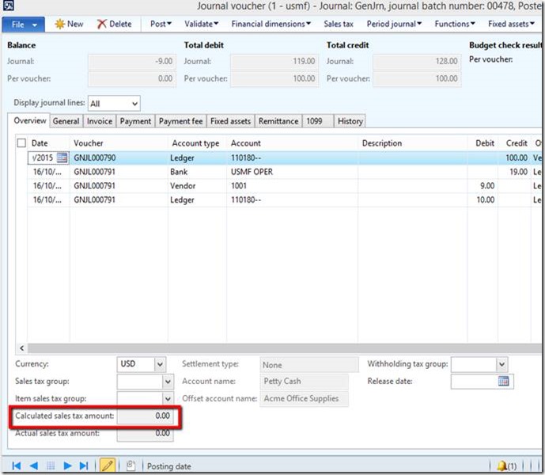545x475 pixels.
Task: Click the application icon in title bar
Action: [9, 6]
